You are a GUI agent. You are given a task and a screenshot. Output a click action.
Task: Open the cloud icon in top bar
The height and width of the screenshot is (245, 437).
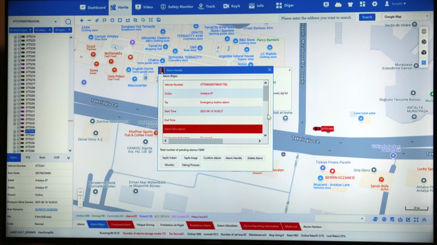point(338,5)
